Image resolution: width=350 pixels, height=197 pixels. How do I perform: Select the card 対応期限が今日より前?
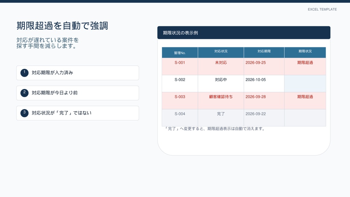tap(78, 93)
